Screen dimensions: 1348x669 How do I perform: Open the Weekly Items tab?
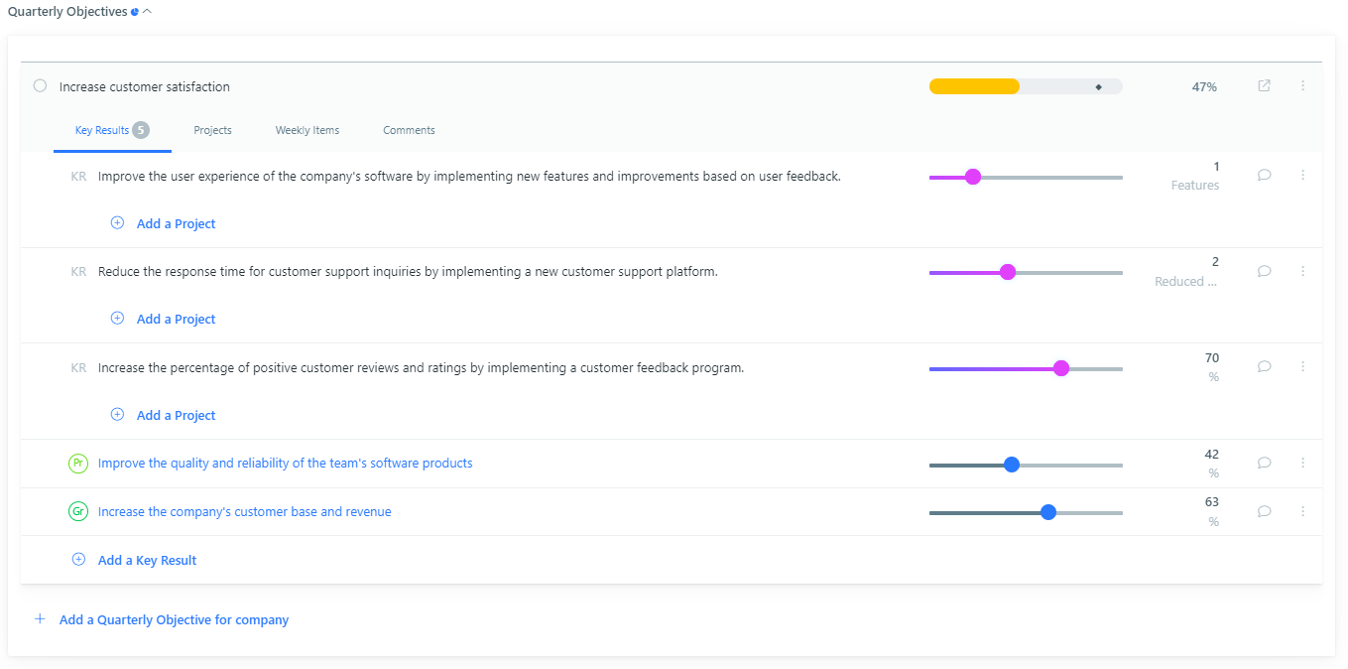[307, 130]
